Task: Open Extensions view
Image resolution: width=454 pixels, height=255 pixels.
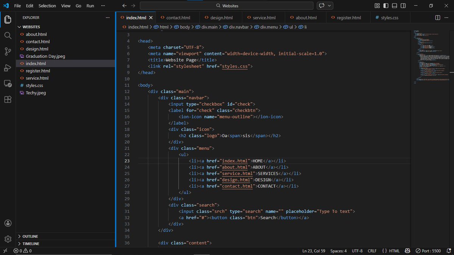Action: [8, 99]
